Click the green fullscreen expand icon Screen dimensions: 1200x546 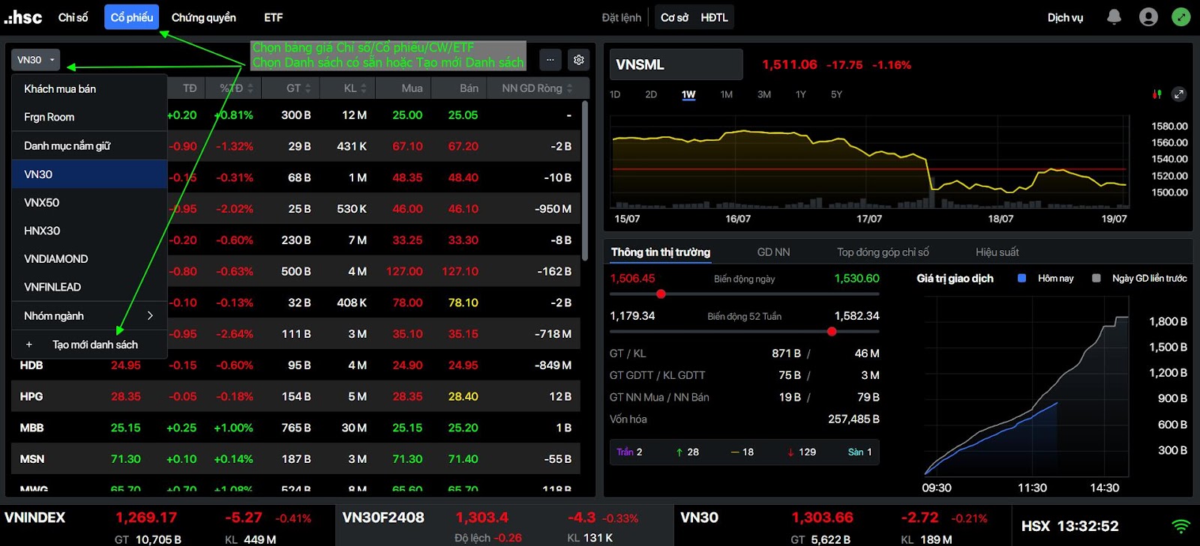point(1181,16)
